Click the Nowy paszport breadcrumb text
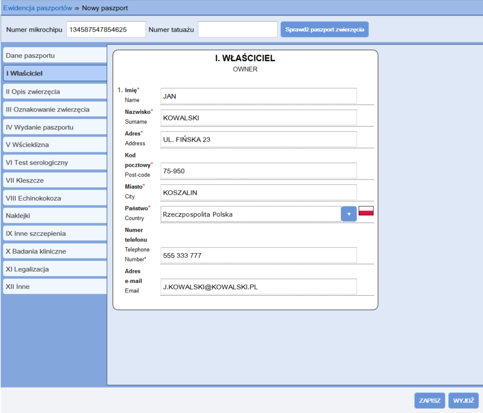This screenshot has height=413, width=483. 105,8
